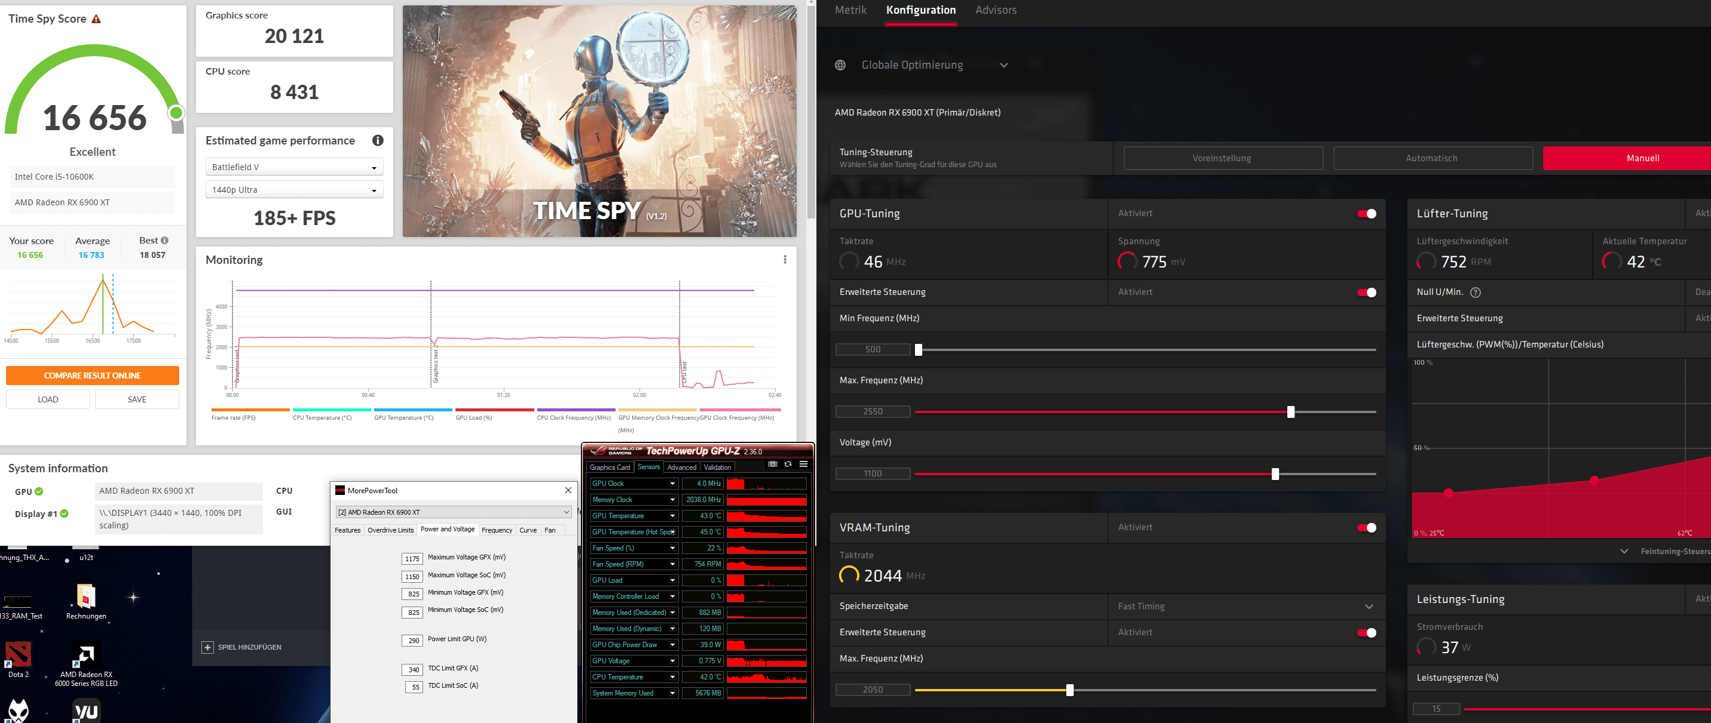Click the Power Limit GPU (W) field
Image resolution: width=1711 pixels, height=723 pixels.
tap(412, 640)
